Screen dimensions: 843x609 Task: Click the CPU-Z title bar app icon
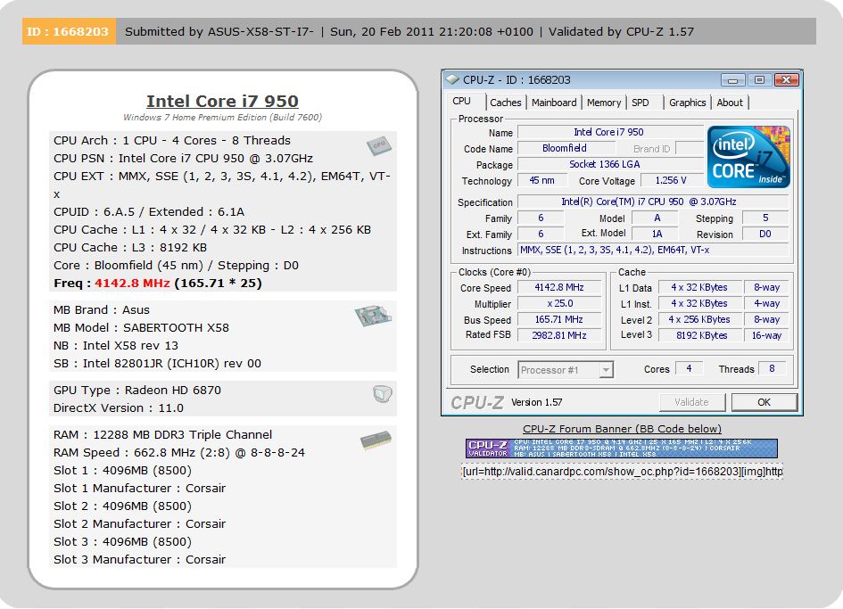[453, 80]
